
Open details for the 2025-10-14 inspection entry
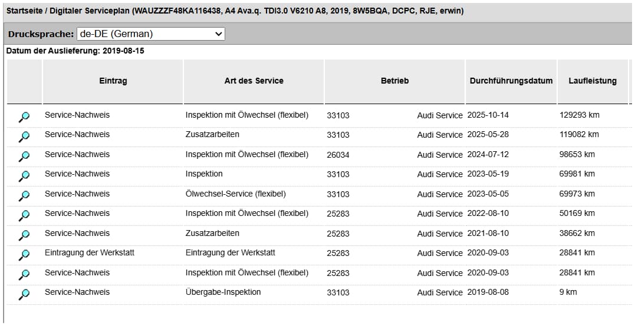click(x=24, y=117)
